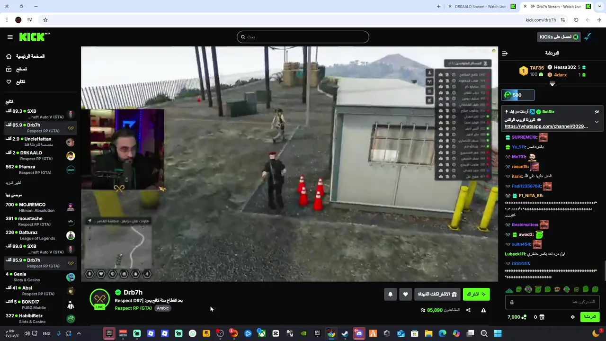Click the gift subscriptions button
The height and width of the screenshot is (341, 606).
437,294
